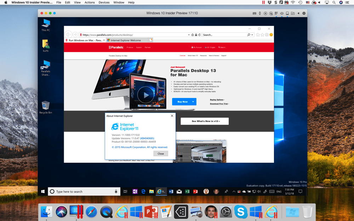
Task: Open shared folders icon in Parallels title bar
Action: (x=293, y=13)
